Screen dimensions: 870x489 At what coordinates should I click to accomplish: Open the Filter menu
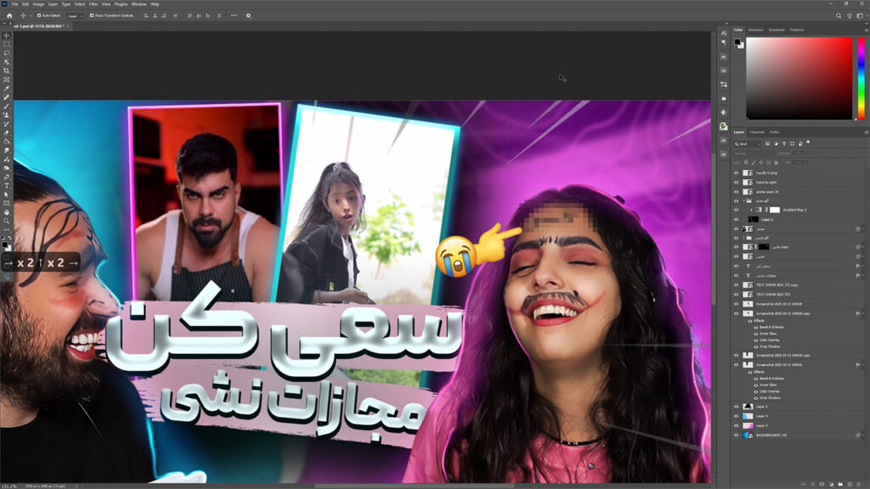[92, 4]
